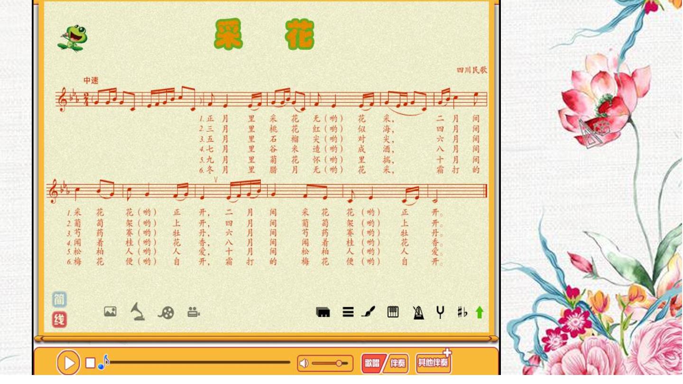Click the playback progress bar
Viewport: 683px width, 384px height.
click(200, 362)
